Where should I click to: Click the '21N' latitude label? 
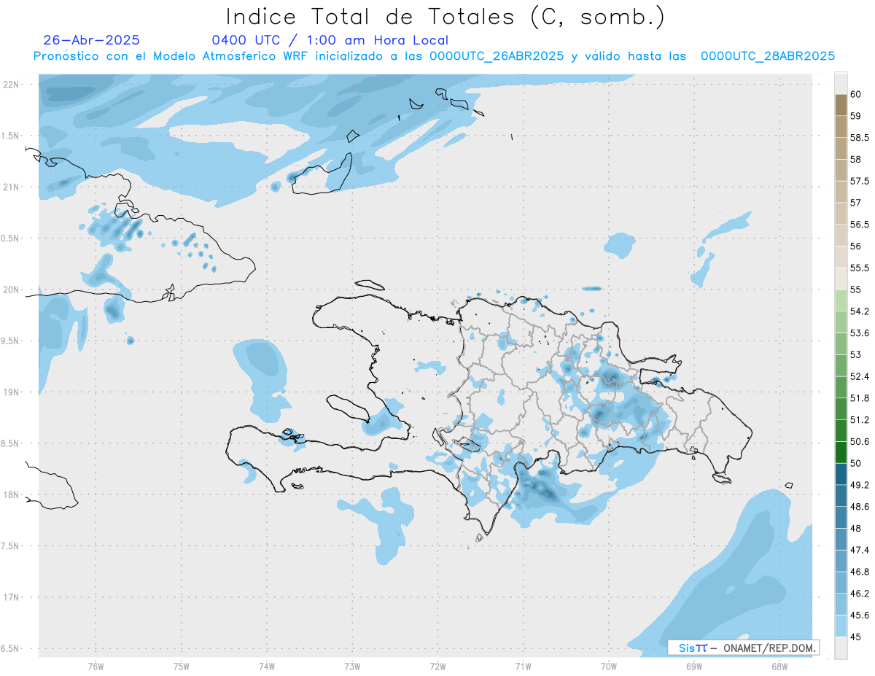pos(11,187)
